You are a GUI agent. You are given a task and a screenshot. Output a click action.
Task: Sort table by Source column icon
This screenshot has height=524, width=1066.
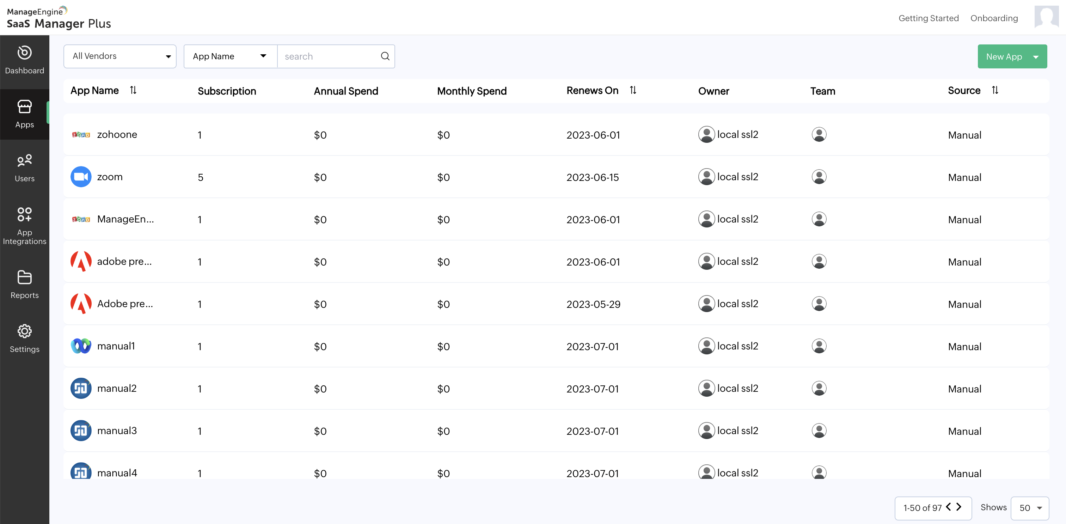point(995,90)
